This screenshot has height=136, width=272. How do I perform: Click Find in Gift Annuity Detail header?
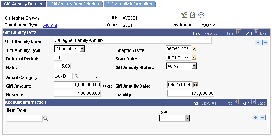(197, 33)
